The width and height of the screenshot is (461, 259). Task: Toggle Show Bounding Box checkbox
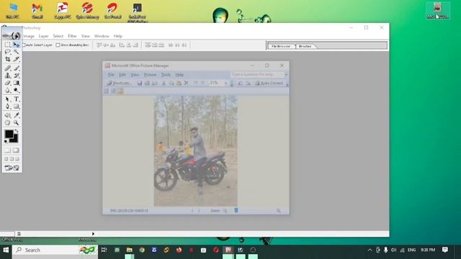(58, 45)
